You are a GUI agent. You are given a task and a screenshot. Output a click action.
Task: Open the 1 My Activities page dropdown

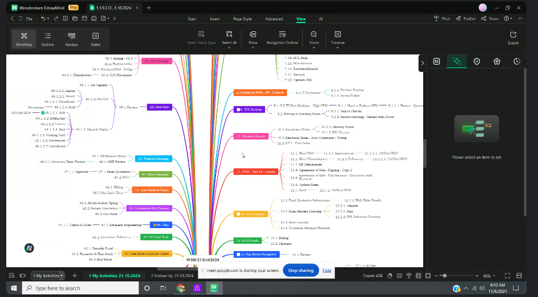(x=62, y=276)
